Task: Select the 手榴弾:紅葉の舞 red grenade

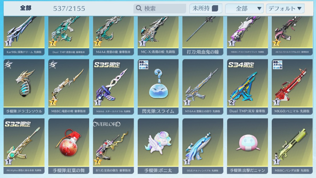Action: point(69,146)
